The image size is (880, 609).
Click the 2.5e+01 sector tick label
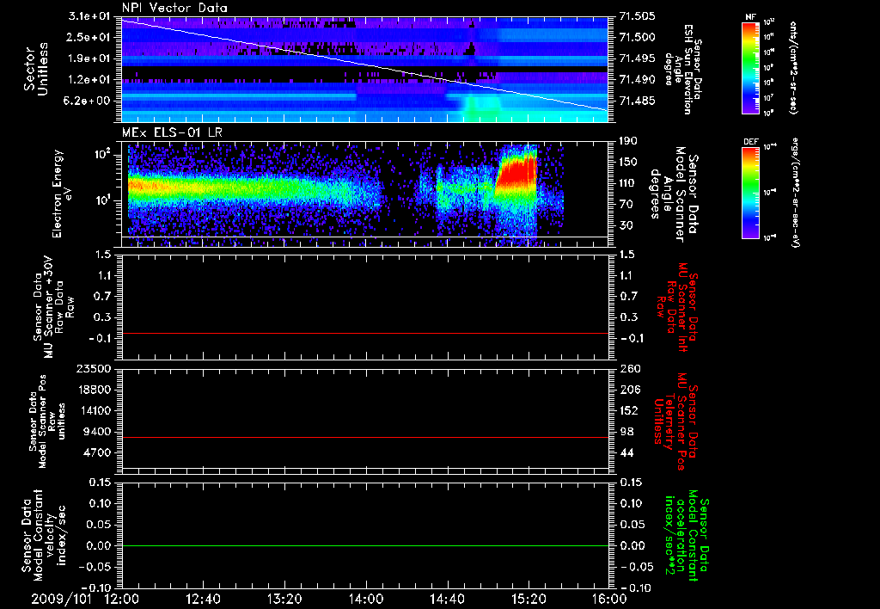point(89,37)
